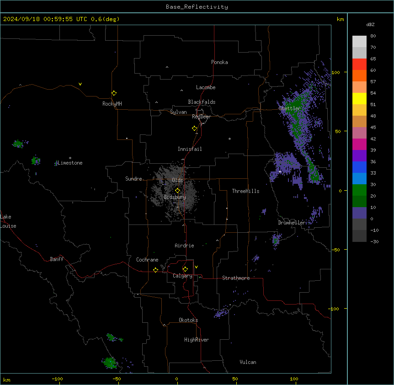394x385 pixels.
Task: Click the Sundre label
Action: [133, 179]
